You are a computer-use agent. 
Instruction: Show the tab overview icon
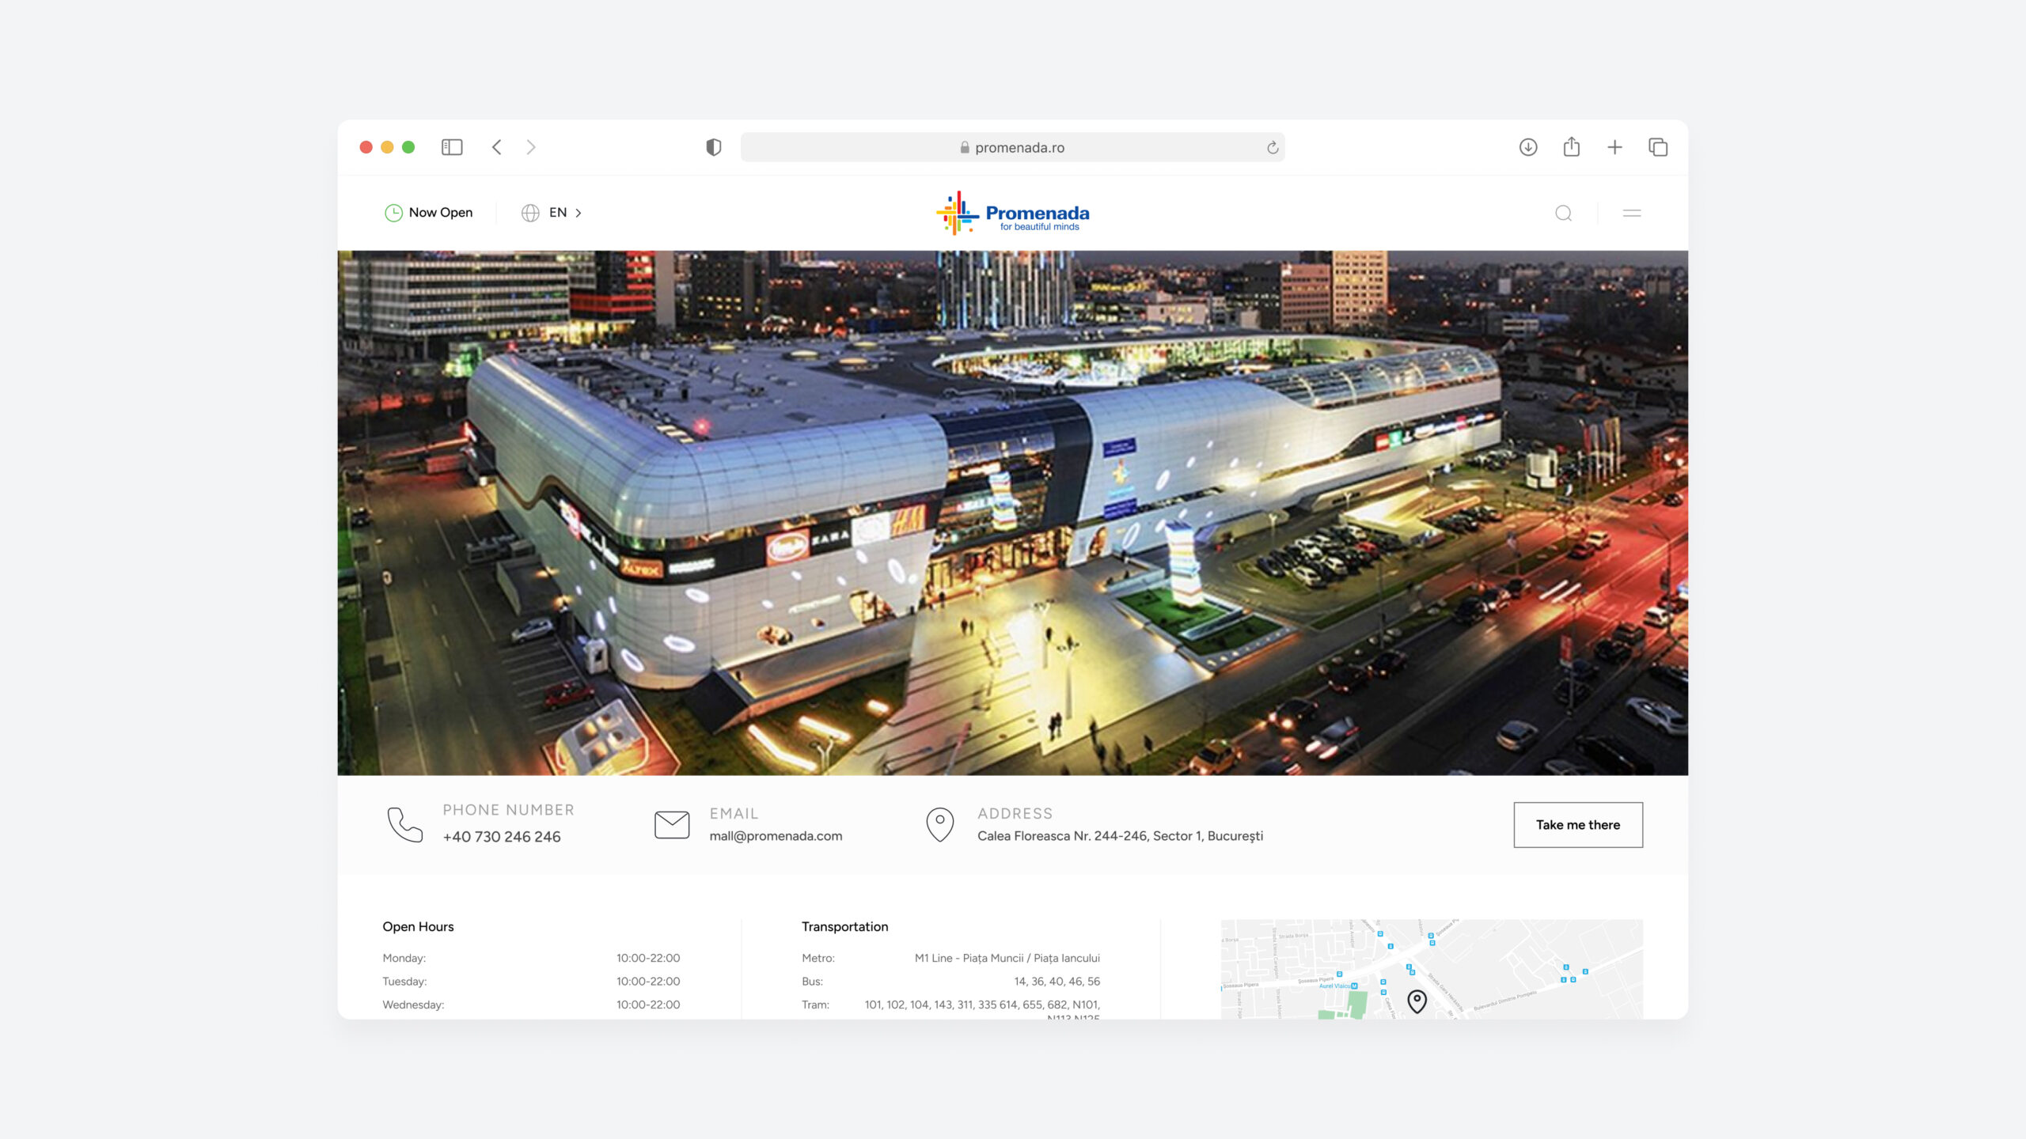(x=1658, y=147)
